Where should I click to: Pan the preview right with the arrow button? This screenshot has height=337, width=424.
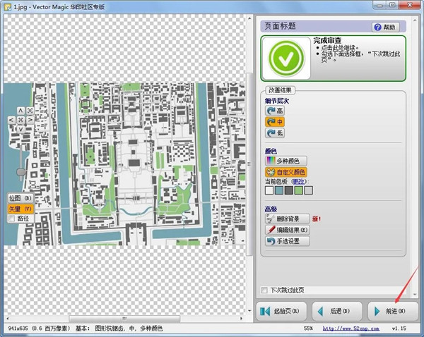point(29,120)
